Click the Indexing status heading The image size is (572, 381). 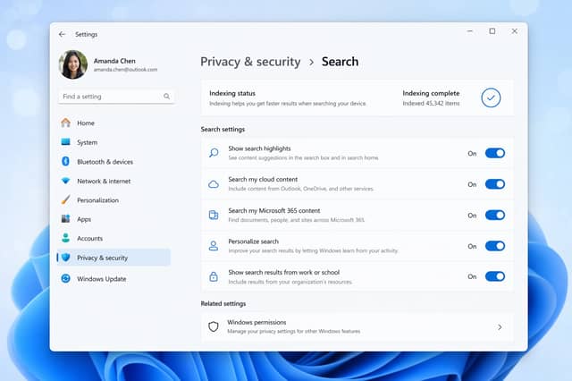(x=232, y=93)
